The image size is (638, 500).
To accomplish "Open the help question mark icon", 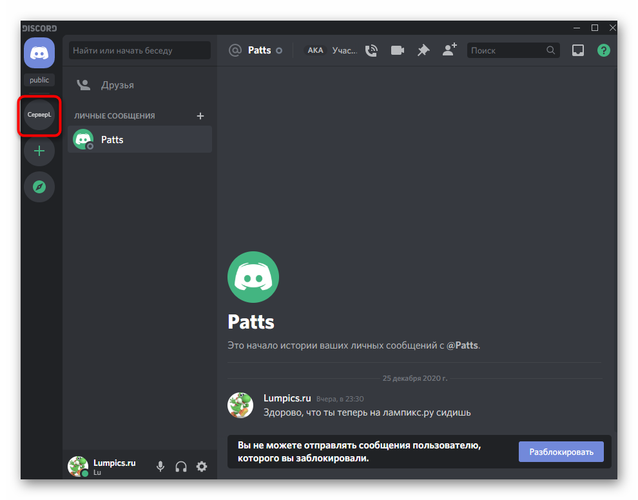I will click(603, 50).
